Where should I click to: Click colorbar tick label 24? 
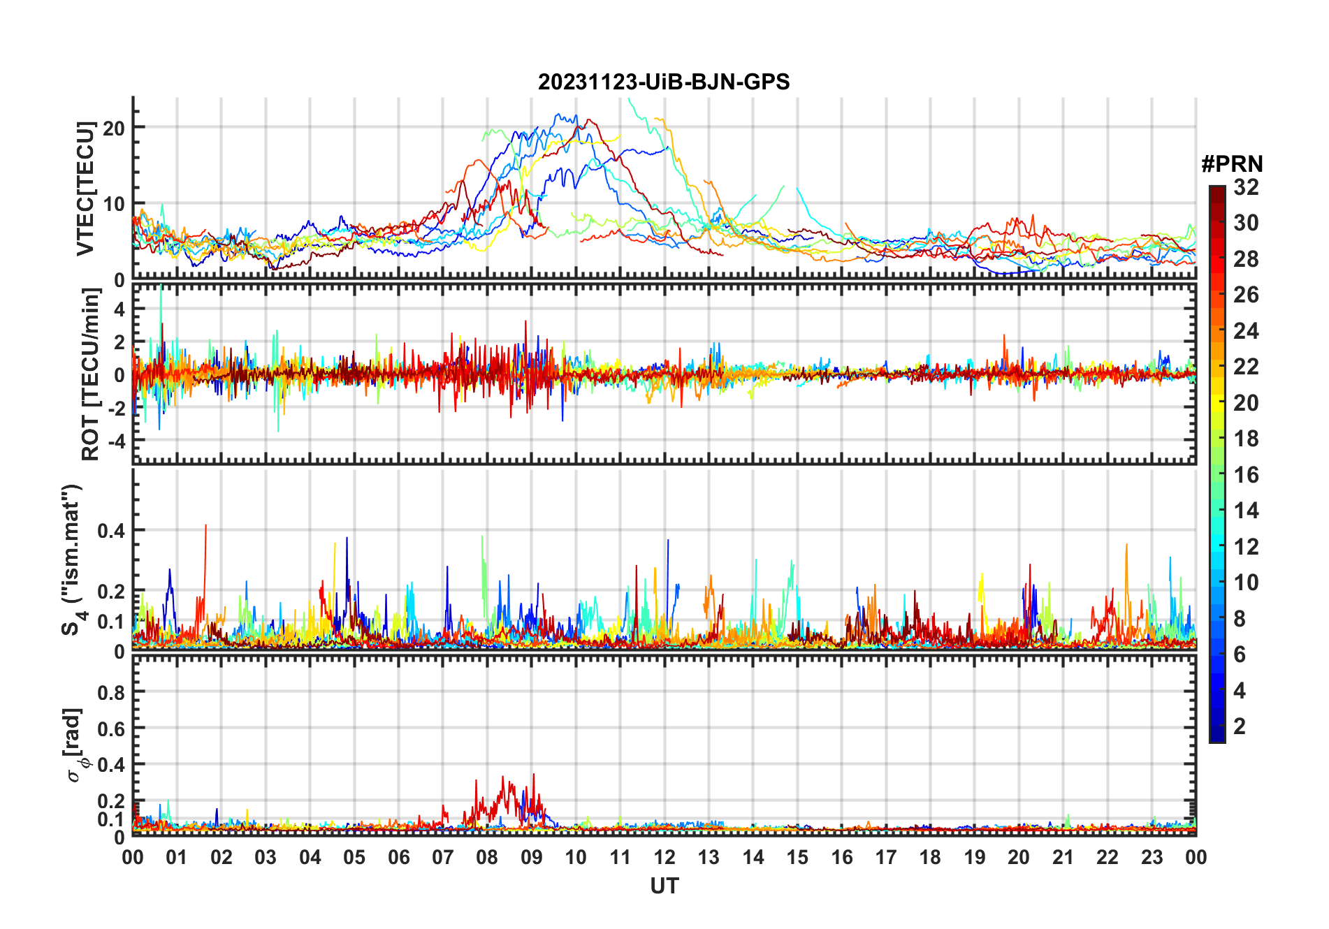[1246, 331]
